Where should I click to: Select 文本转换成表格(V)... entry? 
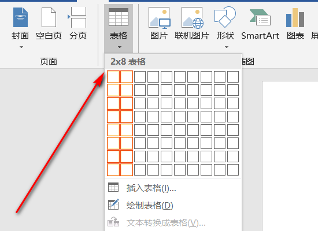(x=173, y=223)
